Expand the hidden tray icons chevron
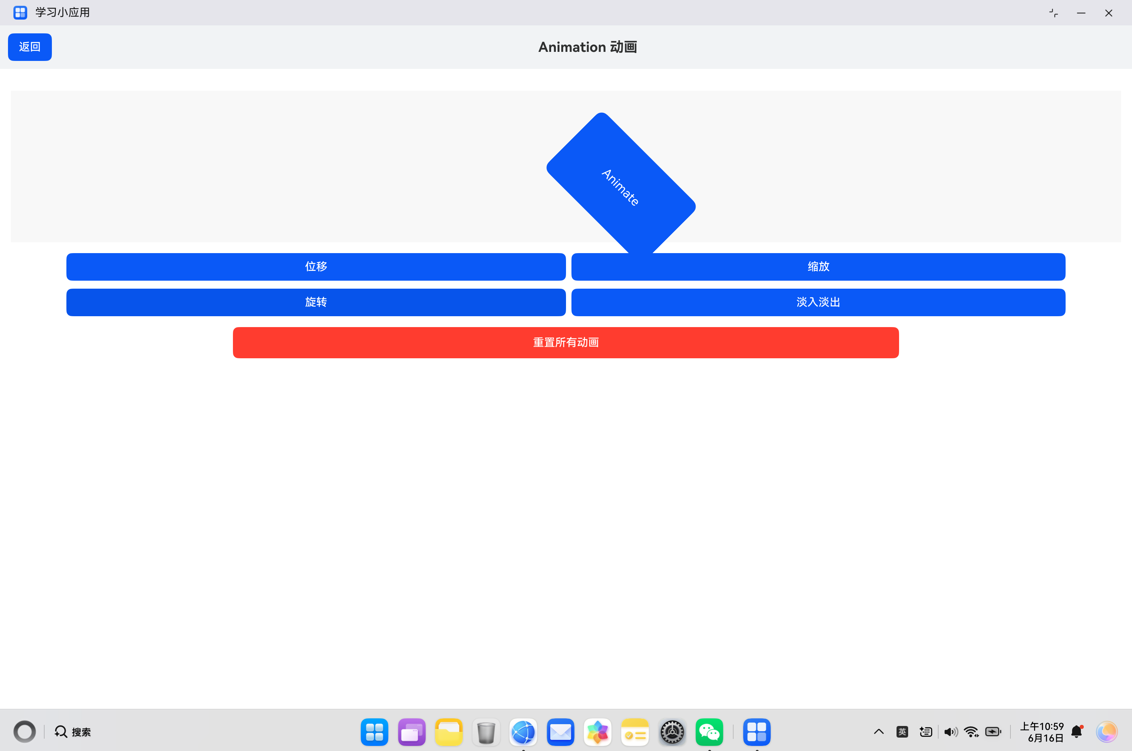 pos(878,731)
